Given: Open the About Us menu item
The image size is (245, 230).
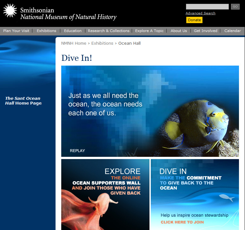Looking at the screenshot, I should click(179, 31).
